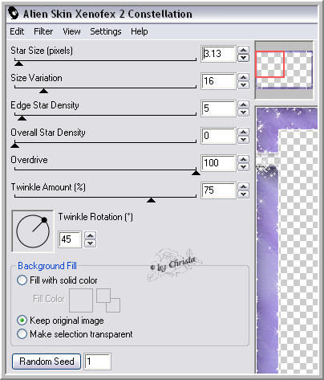Decrease Size Variation with down arrow
The image size is (324, 380).
pos(243,85)
